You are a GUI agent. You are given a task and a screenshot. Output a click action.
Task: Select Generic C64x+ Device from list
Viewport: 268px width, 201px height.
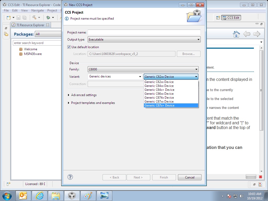tap(171, 90)
